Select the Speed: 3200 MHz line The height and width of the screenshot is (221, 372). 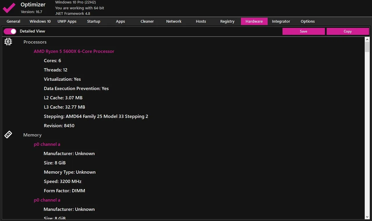pos(62,182)
